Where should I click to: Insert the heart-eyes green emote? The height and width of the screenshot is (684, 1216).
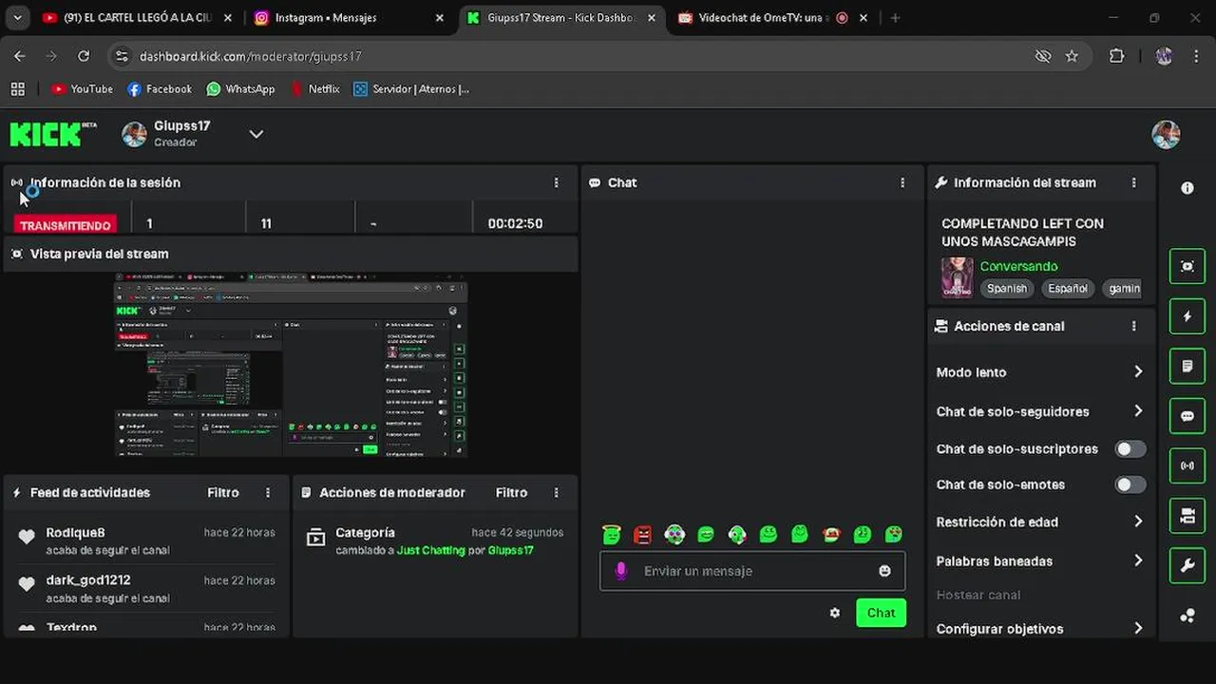coord(894,535)
